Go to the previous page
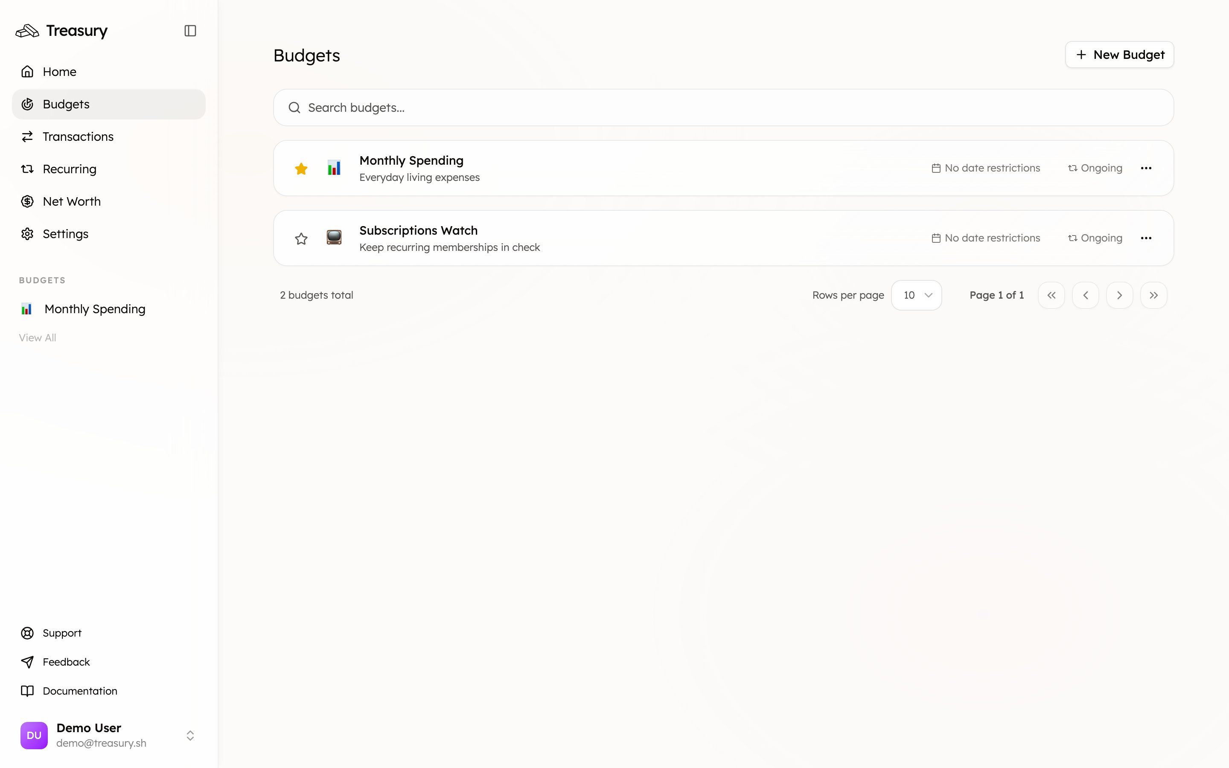 click(1085, 295)
